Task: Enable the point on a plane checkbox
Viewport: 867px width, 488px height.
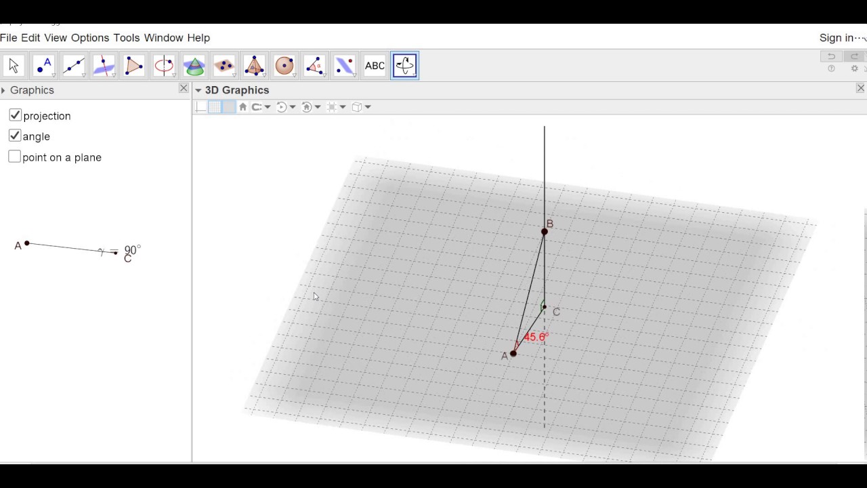Action: 15,157
